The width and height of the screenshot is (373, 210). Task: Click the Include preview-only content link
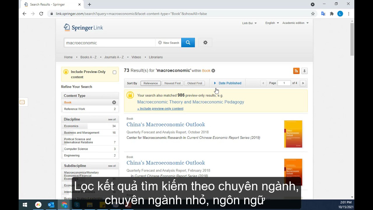(x=160, y=108)
